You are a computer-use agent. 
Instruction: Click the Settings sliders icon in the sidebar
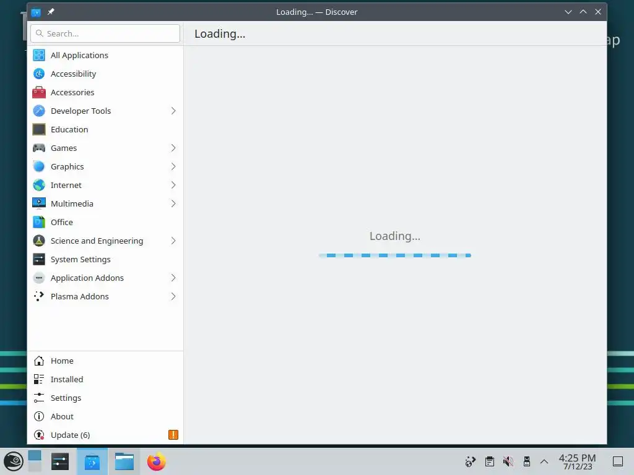click(x=39, y=398)
